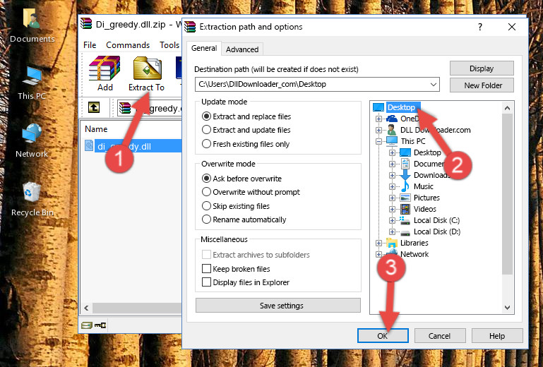Expand OneDrive tree node
The image size is (543, 367).
click(x=378, y=119)
